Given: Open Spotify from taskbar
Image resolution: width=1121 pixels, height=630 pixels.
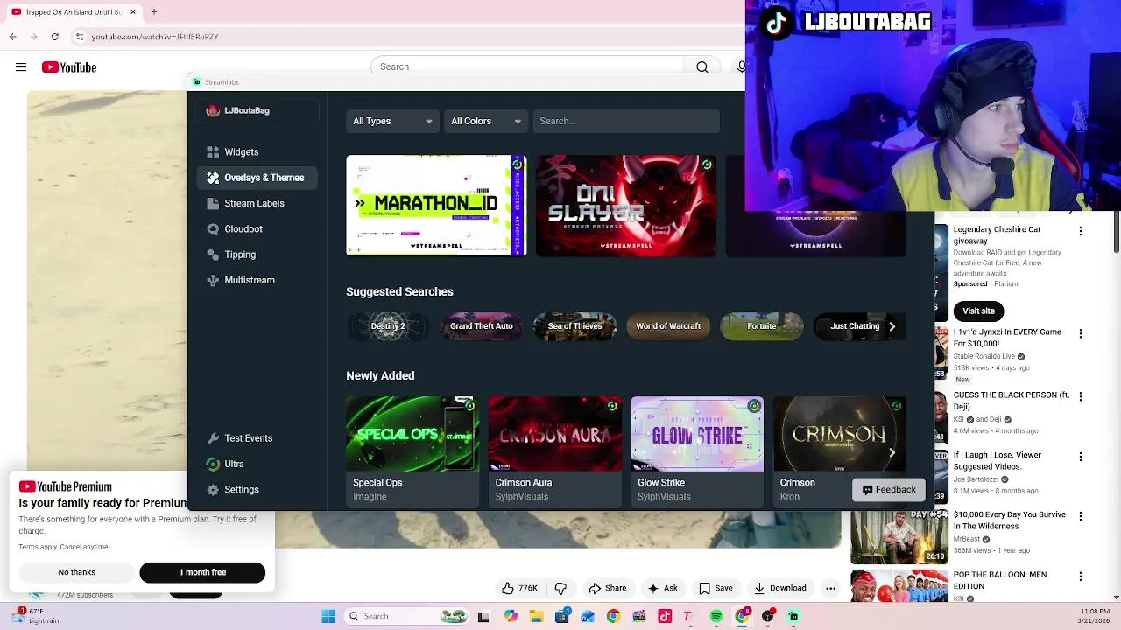Looking at the screenshot, I should pos(716,616).
